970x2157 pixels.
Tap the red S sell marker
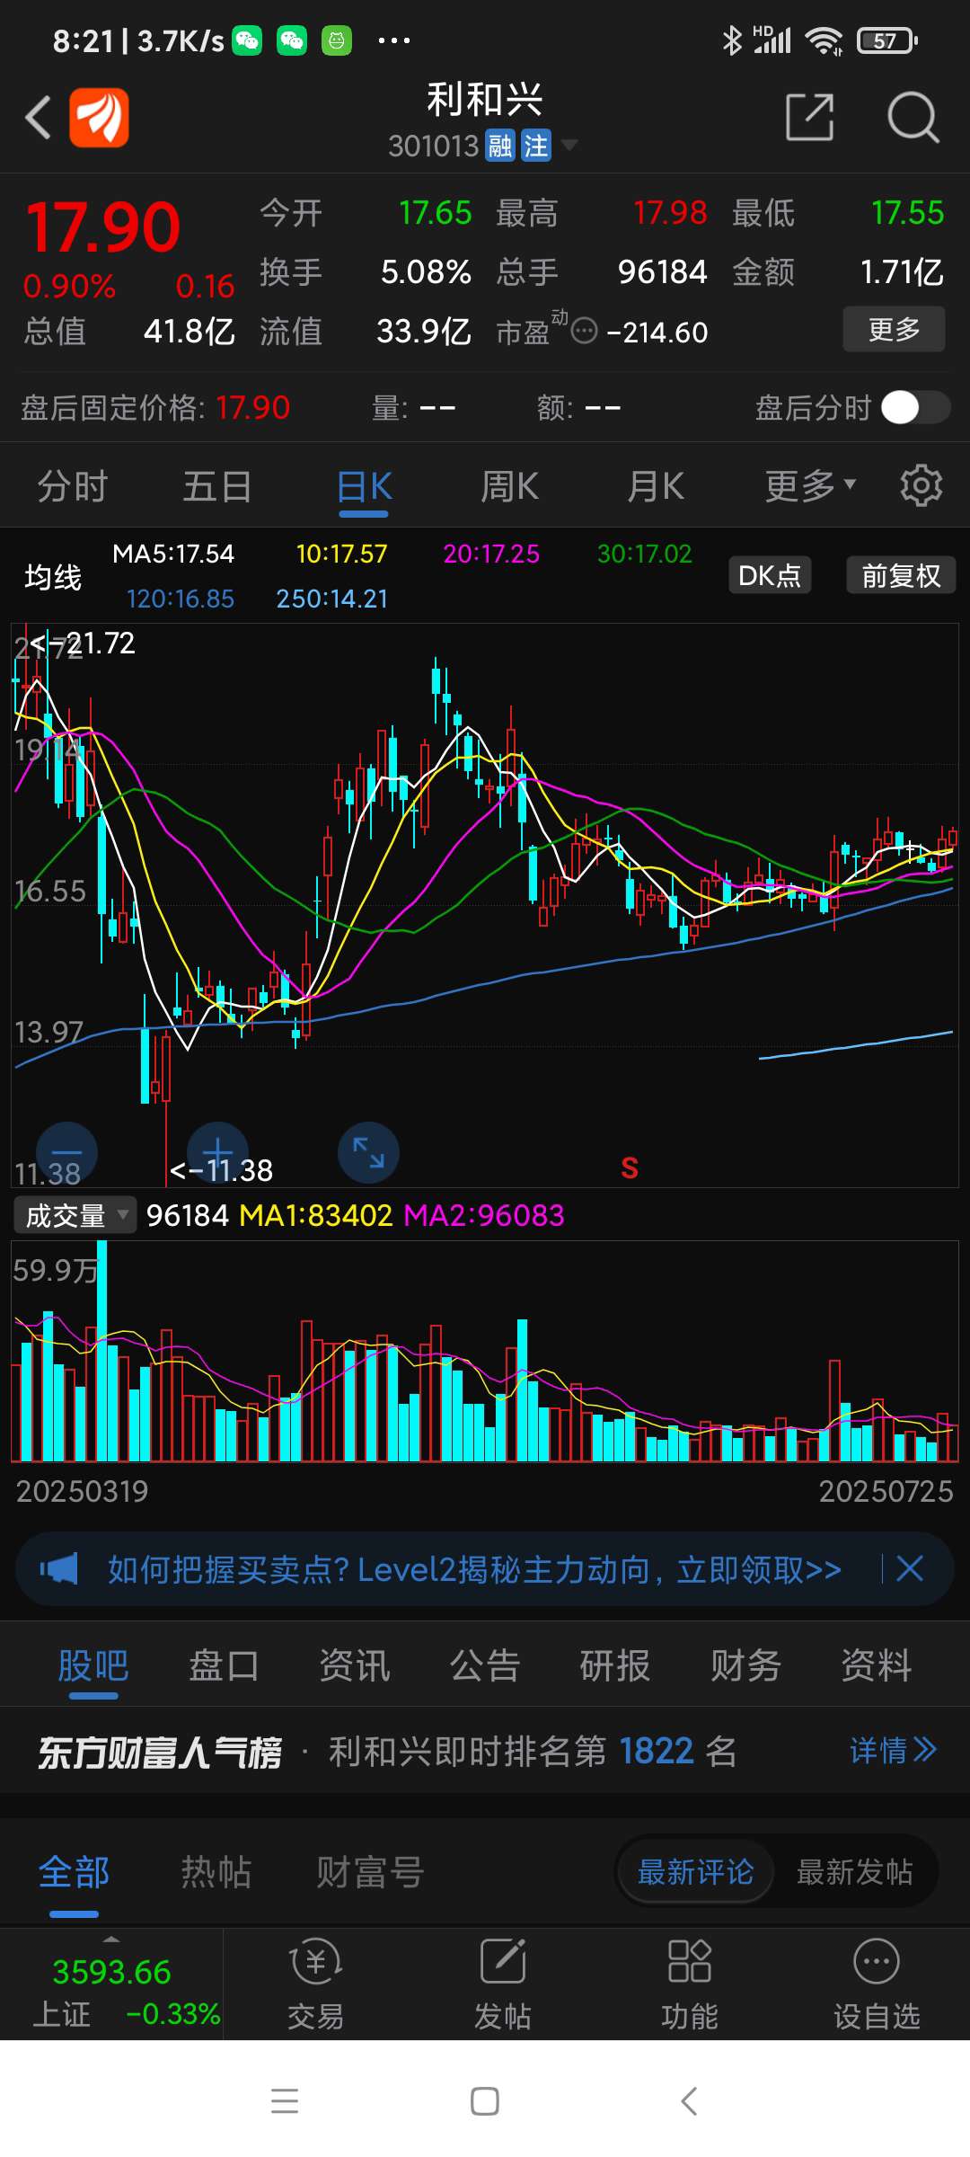(x=630, y=1167)
